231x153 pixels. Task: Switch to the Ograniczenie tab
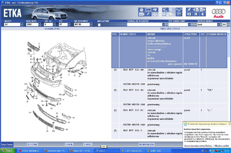[x=52, y=29]
